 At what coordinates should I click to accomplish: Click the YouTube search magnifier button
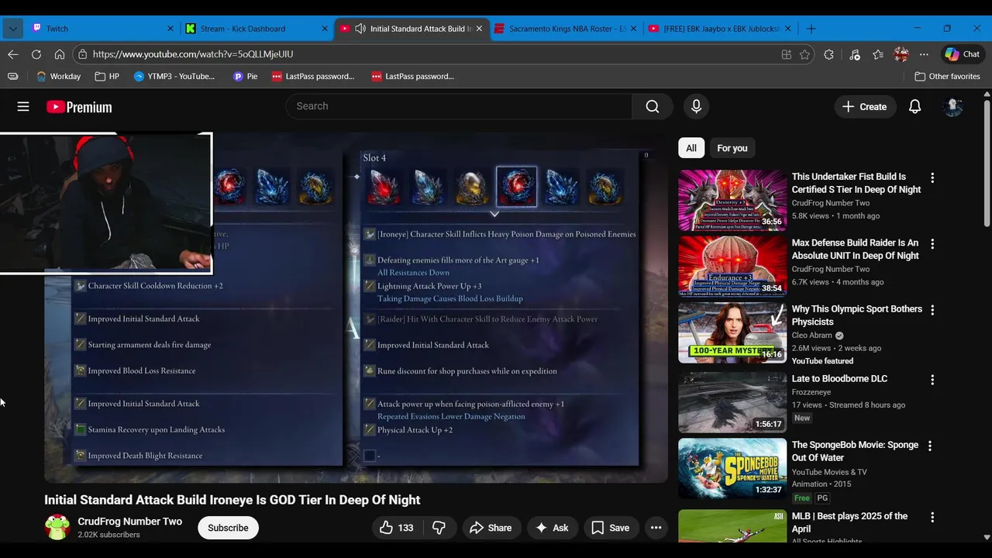pyautogui.click(x=652, y=106)
